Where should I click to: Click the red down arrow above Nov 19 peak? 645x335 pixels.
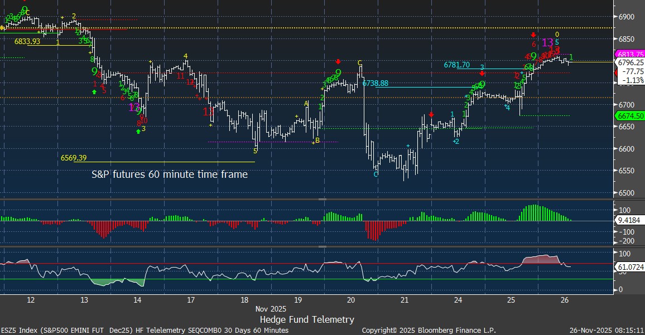338,61
